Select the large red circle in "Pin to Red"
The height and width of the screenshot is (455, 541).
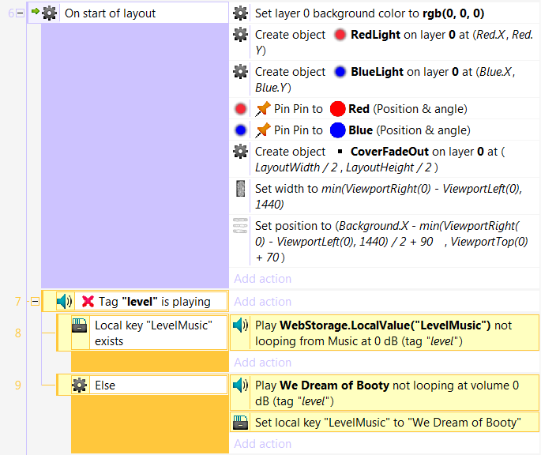(338, 109)
